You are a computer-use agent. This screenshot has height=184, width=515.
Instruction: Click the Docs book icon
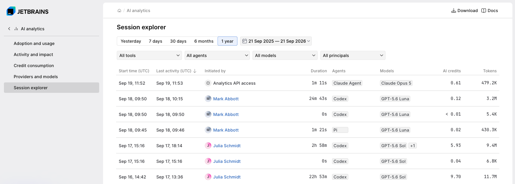coord(484,10)
